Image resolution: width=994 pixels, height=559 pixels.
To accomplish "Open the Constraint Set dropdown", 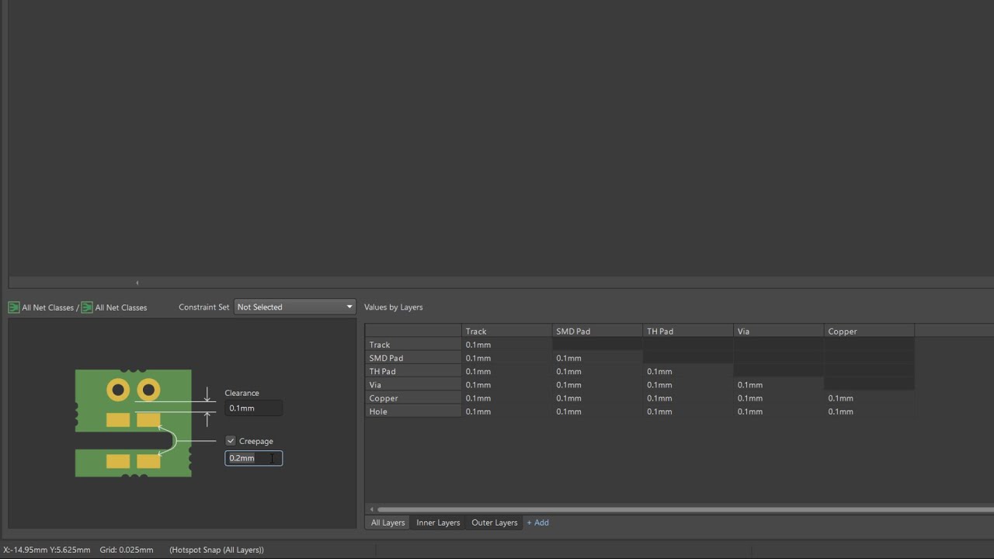I will tap(294, 307).
